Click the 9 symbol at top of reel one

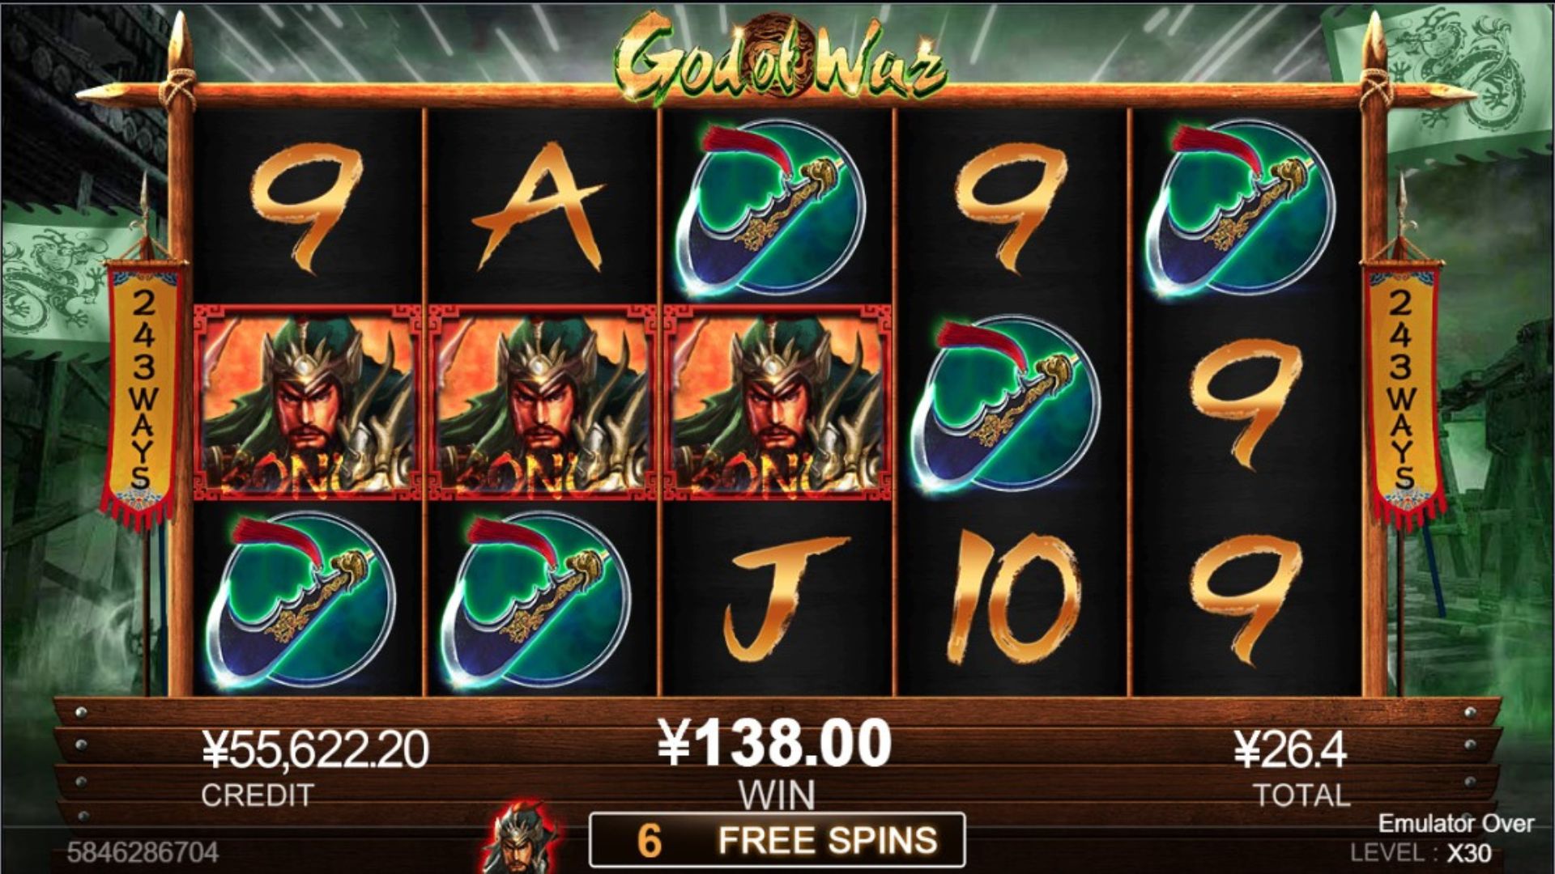pyautogui.click(x=306, y=208)
